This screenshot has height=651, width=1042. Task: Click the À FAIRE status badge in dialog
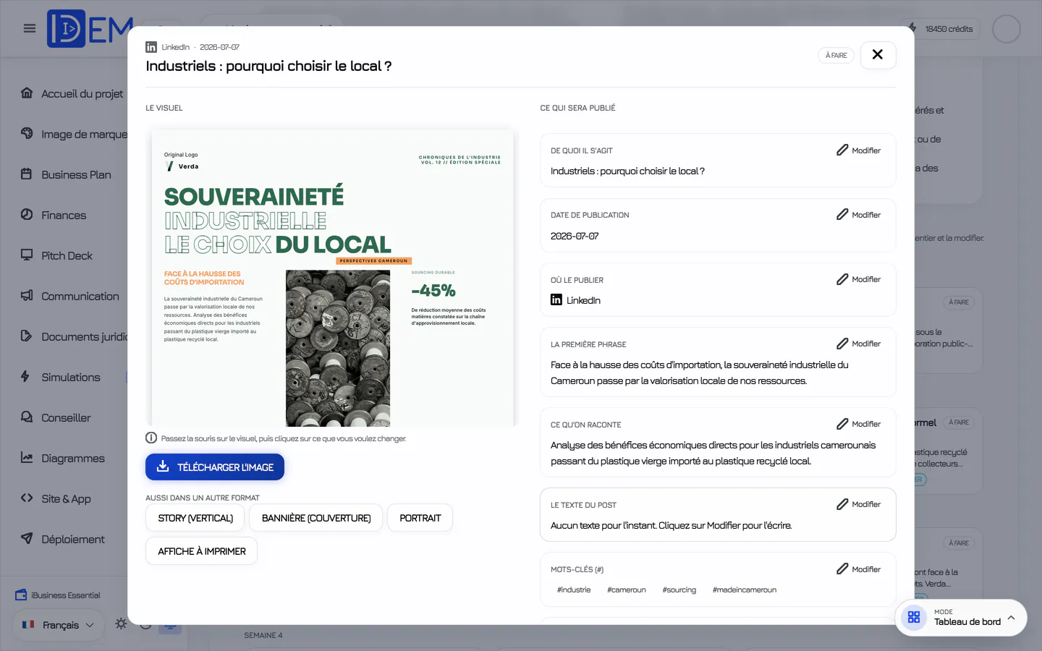[x=836, y=56]
